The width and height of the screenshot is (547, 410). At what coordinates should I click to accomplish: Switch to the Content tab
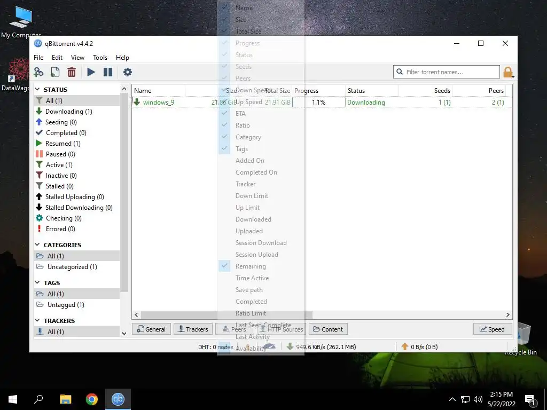coord(328,329)
